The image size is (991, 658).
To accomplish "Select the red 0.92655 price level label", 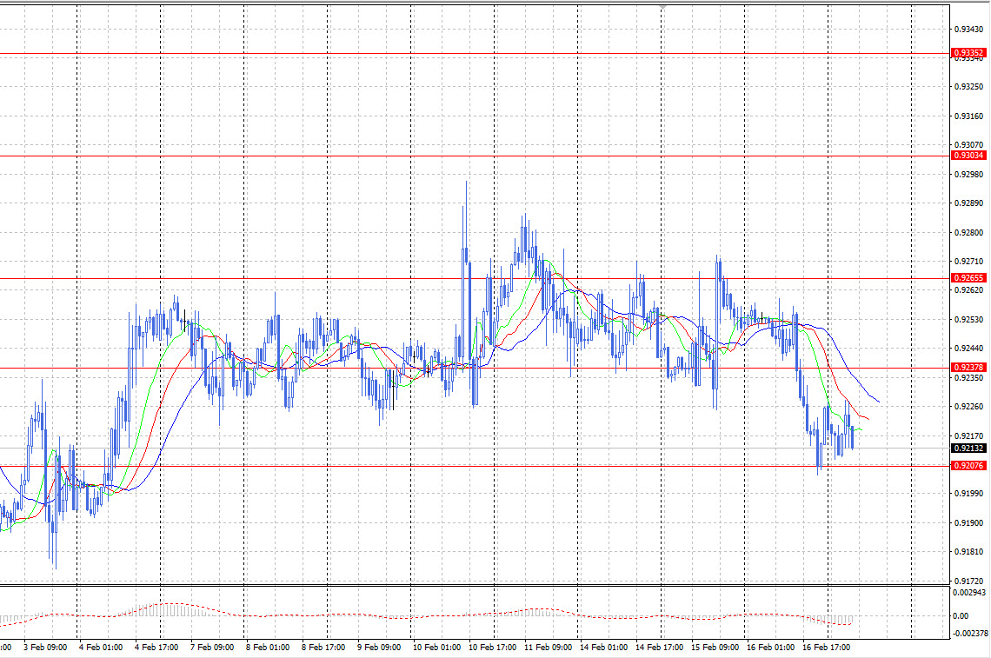I will [x=968, y=277].
